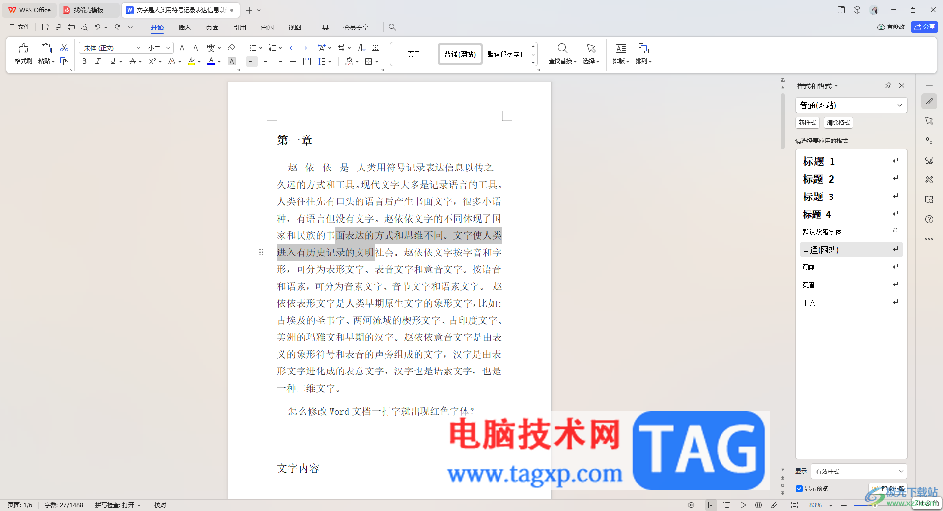Image resolution: width=943 pixels, height=511 pixels.
Task: Click the decrease indent icon
Action: point(293,48)
